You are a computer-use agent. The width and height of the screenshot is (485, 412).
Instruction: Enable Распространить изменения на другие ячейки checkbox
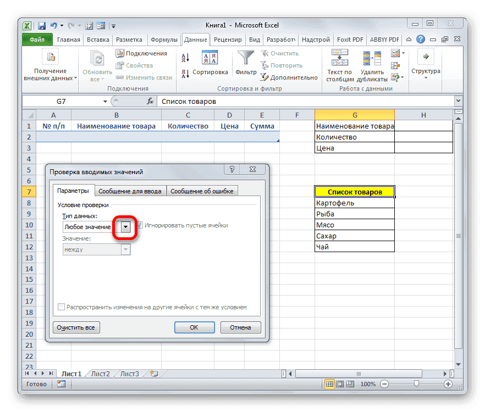point(62,307)
